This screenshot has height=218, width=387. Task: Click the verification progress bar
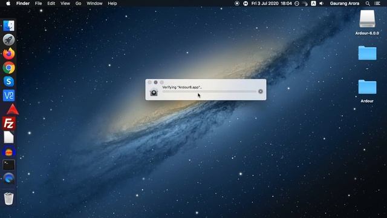pos(209,91)
